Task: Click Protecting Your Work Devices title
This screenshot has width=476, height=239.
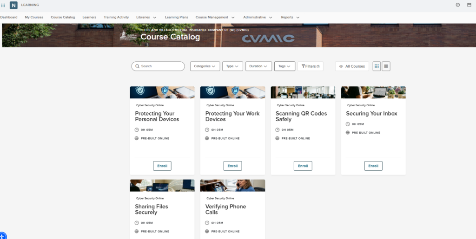Action: pos(232,116)
